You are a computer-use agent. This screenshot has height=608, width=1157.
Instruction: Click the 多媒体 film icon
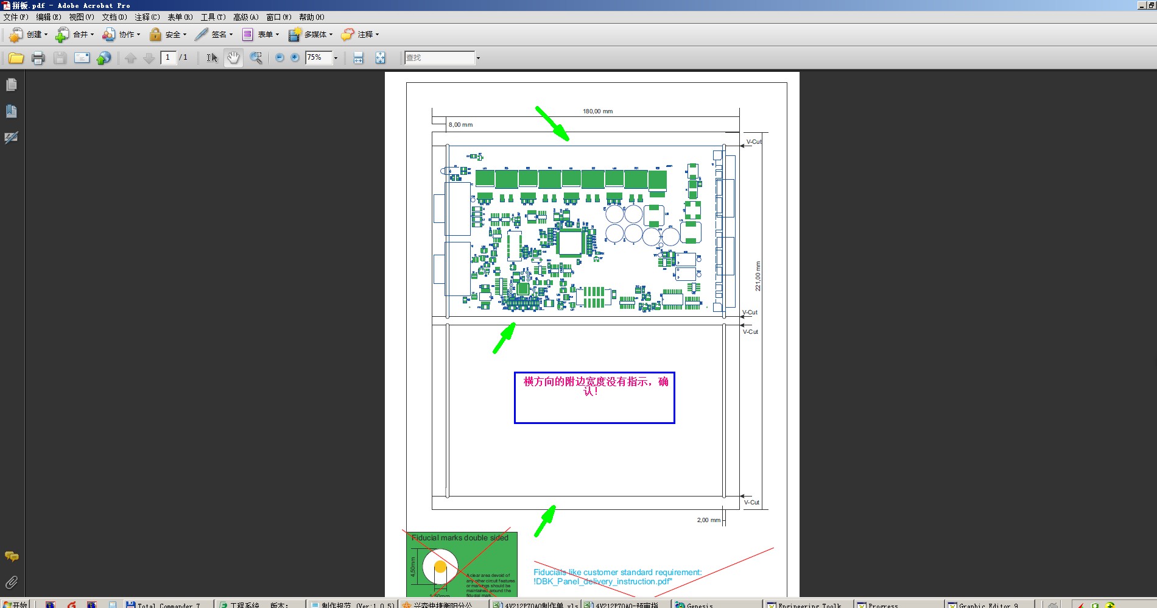point(295,35)
